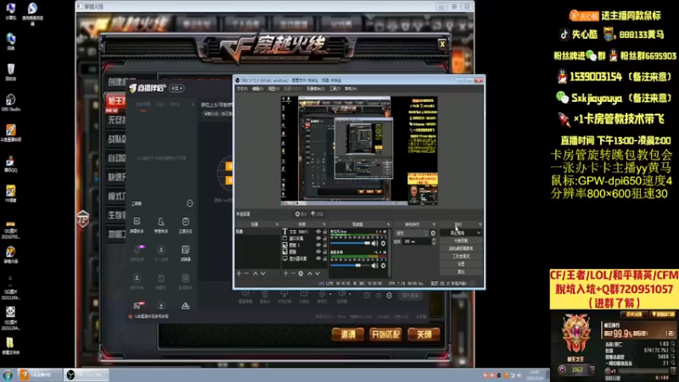
Task: Add a new source in OBS
Action: coord(285,273)
